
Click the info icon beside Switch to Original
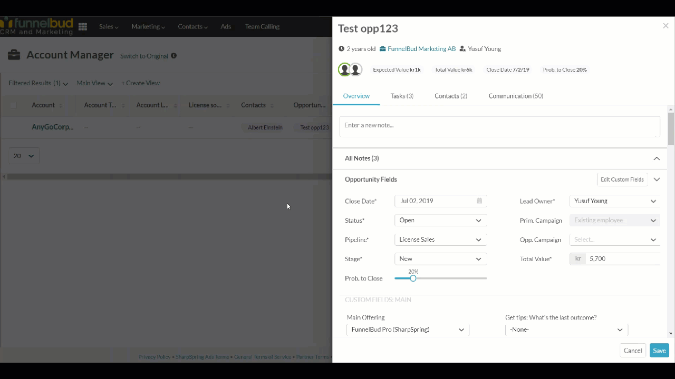[173, 56]
